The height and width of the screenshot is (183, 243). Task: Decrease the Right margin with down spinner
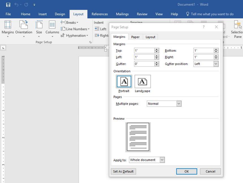(216, 58)
